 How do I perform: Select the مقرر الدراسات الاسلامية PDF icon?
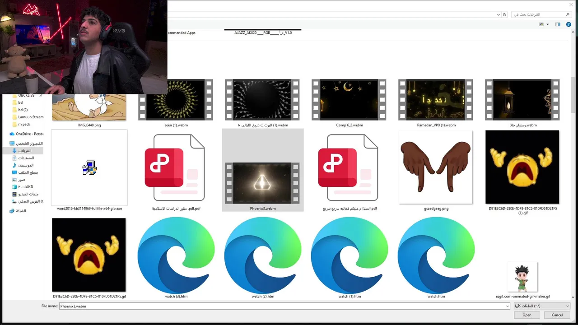(175, 167)
